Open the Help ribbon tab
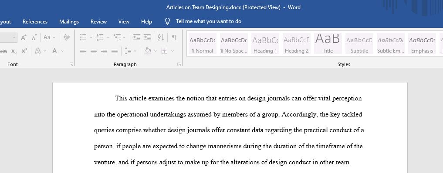The width and height of the screenshot is (443, 173). pyautogui.click(x=146, y=22)
